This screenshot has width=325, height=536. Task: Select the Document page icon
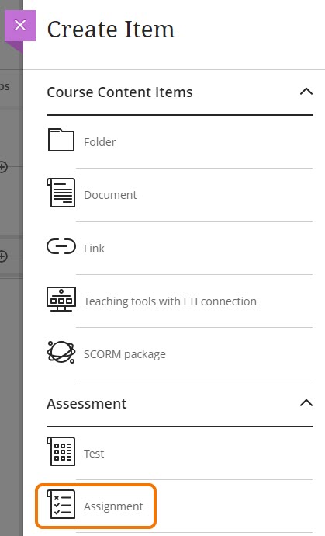[61, 193]
